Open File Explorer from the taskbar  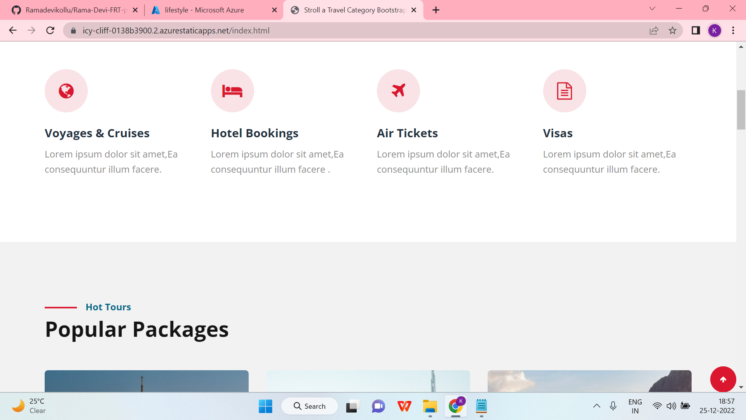coord(430,406)
